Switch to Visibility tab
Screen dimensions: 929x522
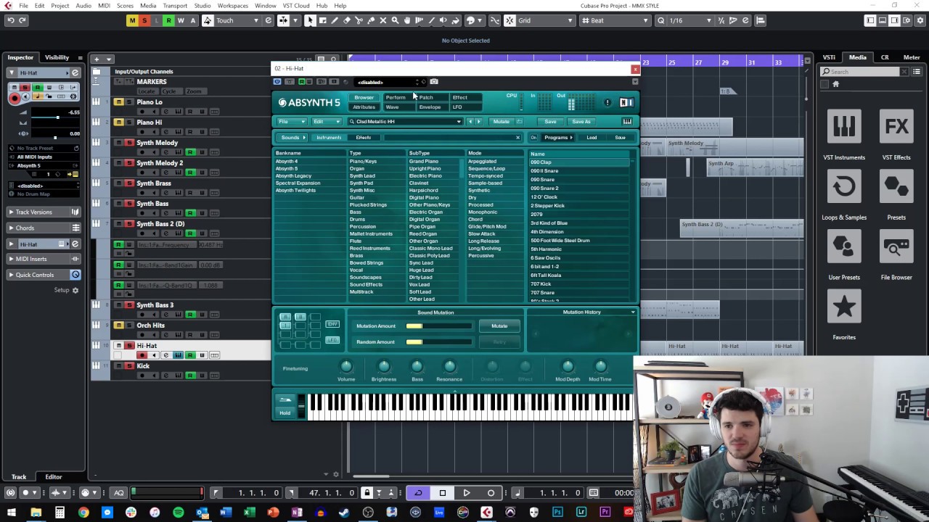pos(57,57)
